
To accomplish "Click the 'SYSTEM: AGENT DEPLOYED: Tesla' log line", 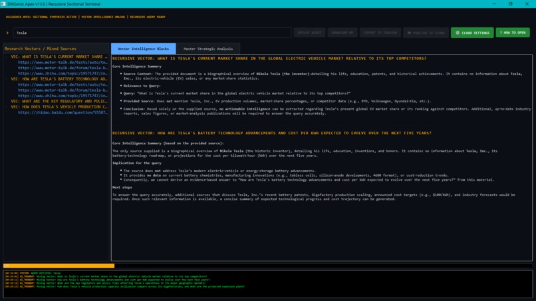I will (x=33, y=273).
